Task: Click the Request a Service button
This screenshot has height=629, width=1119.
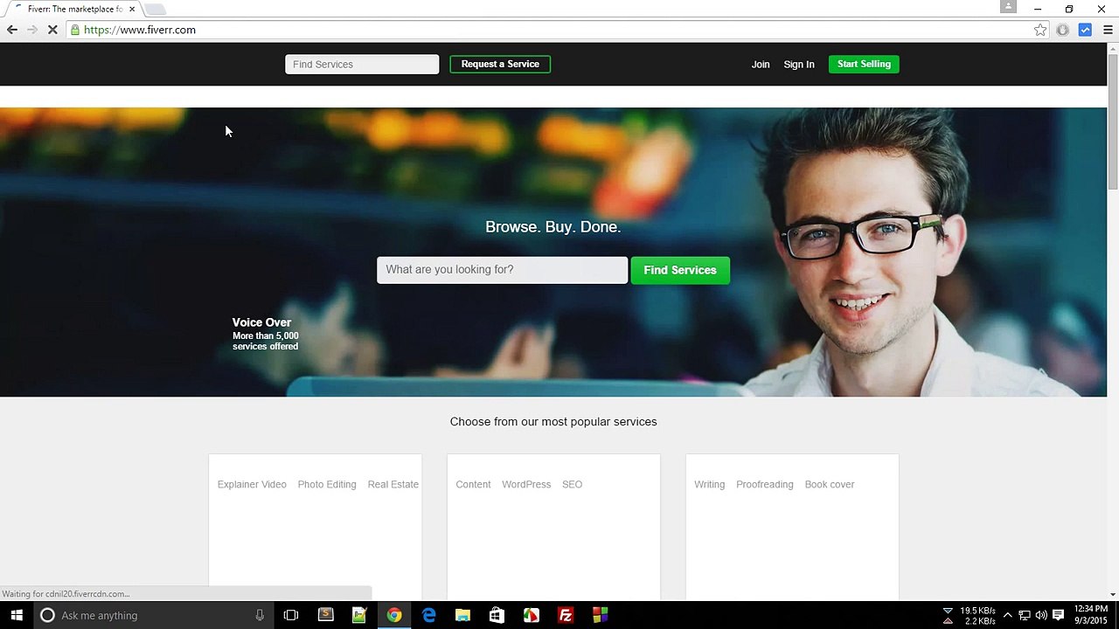Action: (500, 64)
